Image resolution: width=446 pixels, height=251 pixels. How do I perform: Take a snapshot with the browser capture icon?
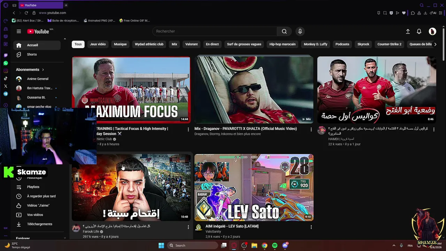[x=385, y=13]
